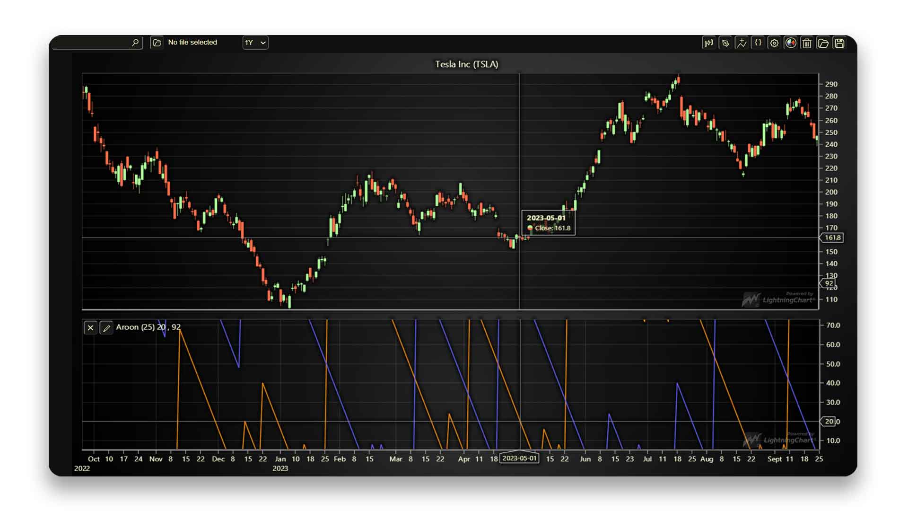The image size is (908, 511).
Task: Click the 'Jun' label on the date axis
Action: click(x=585, y=459)
